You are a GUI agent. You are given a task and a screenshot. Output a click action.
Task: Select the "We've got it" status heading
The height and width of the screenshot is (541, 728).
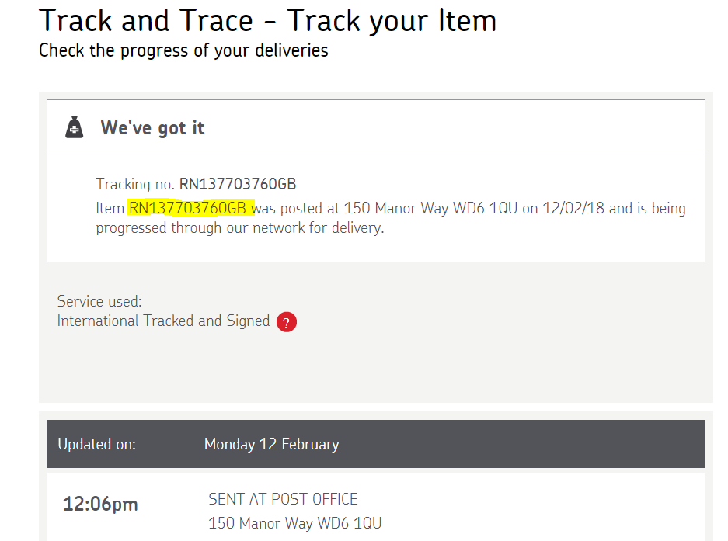pos(152,127)
